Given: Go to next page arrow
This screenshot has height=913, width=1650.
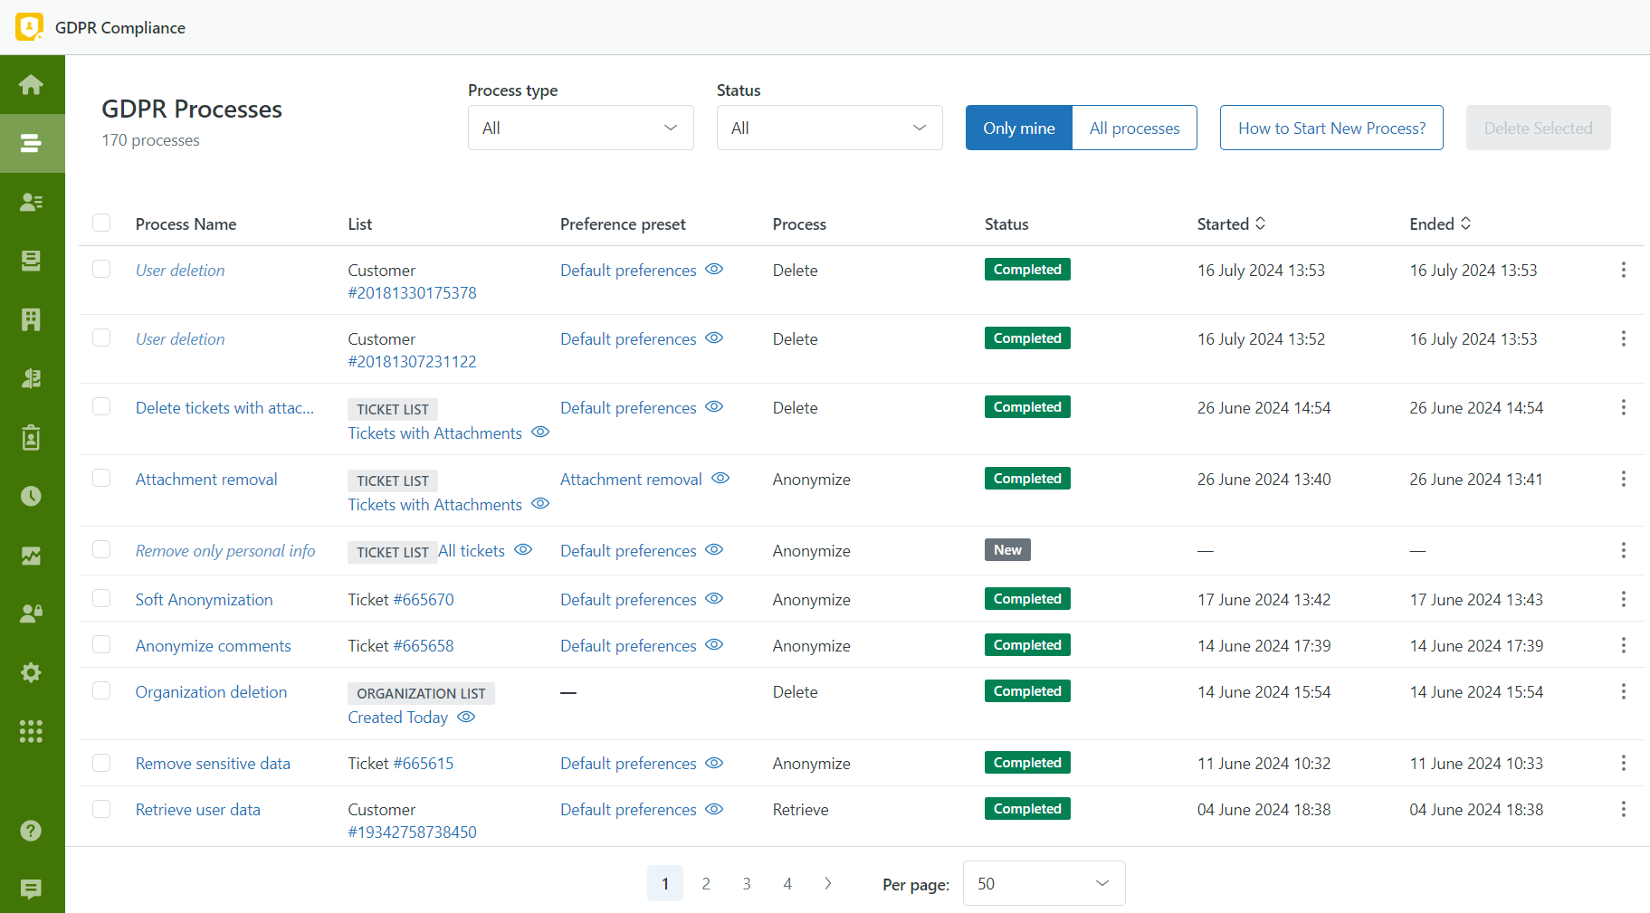Looking at the screenshot, I should pyautogui.click(x=828, y=883).
